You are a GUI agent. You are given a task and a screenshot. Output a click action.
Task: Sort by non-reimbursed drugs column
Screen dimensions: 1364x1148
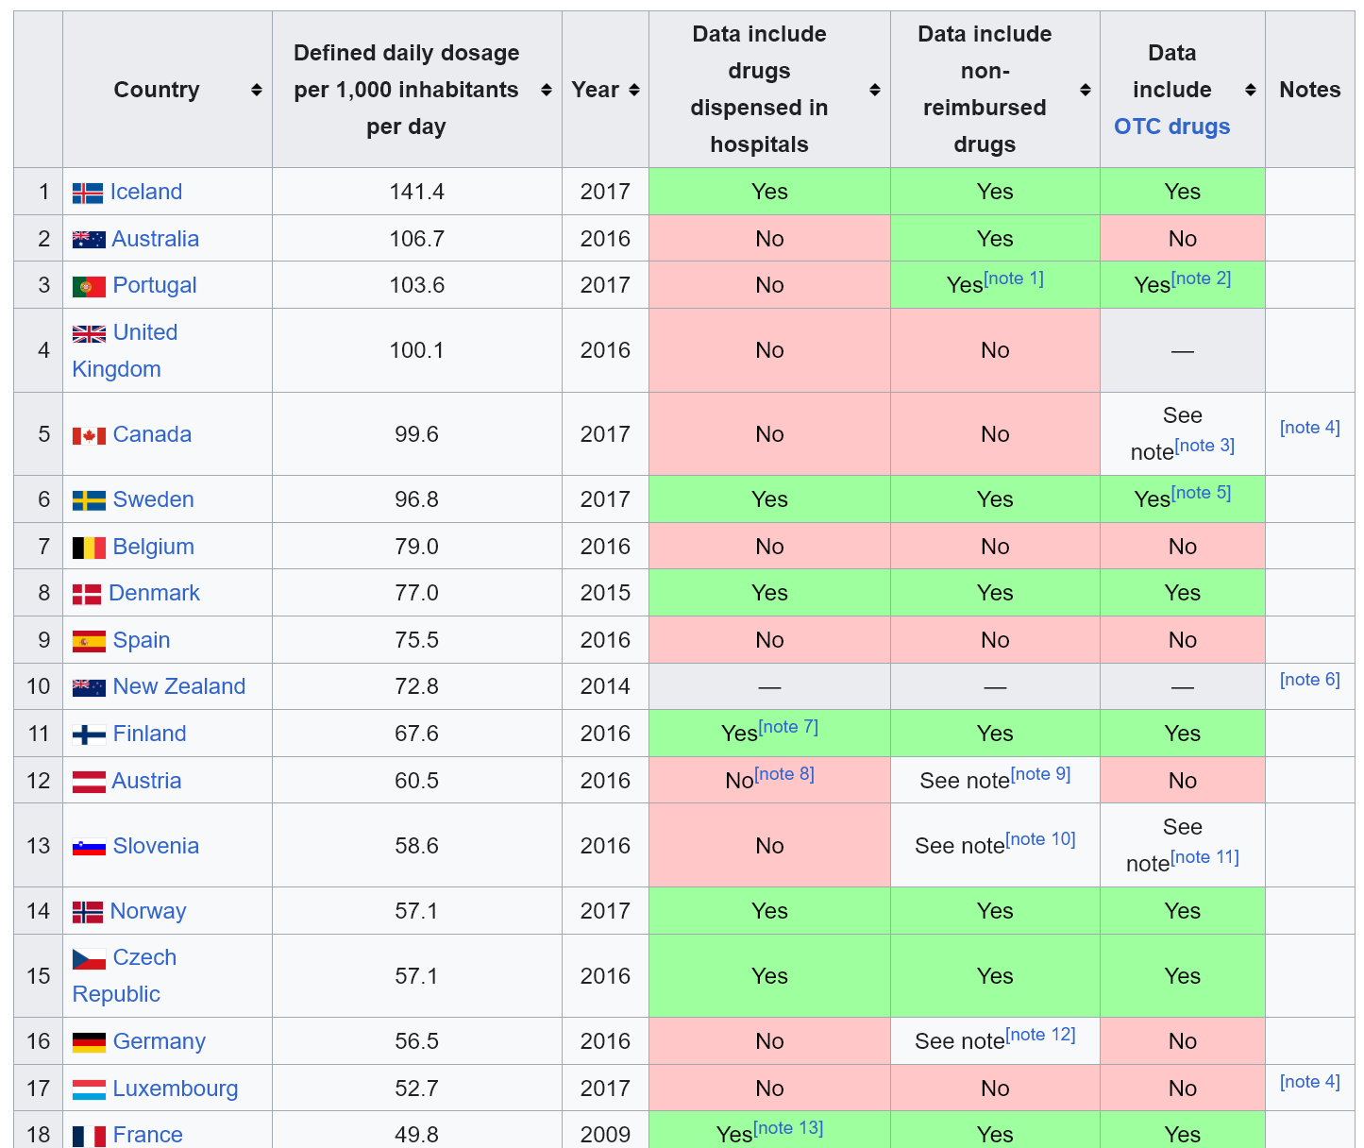click(x=1085, y=90)
